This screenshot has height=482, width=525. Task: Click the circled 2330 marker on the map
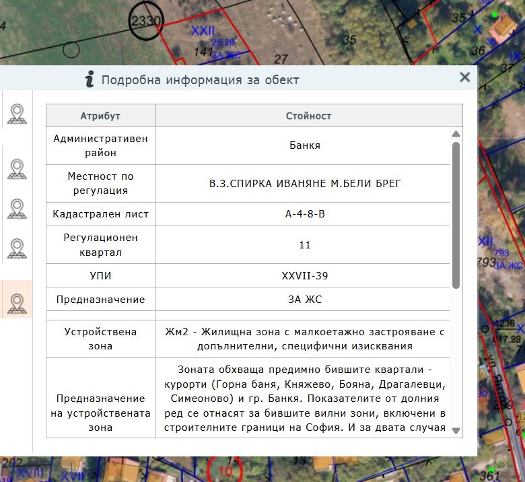point(146,21)
